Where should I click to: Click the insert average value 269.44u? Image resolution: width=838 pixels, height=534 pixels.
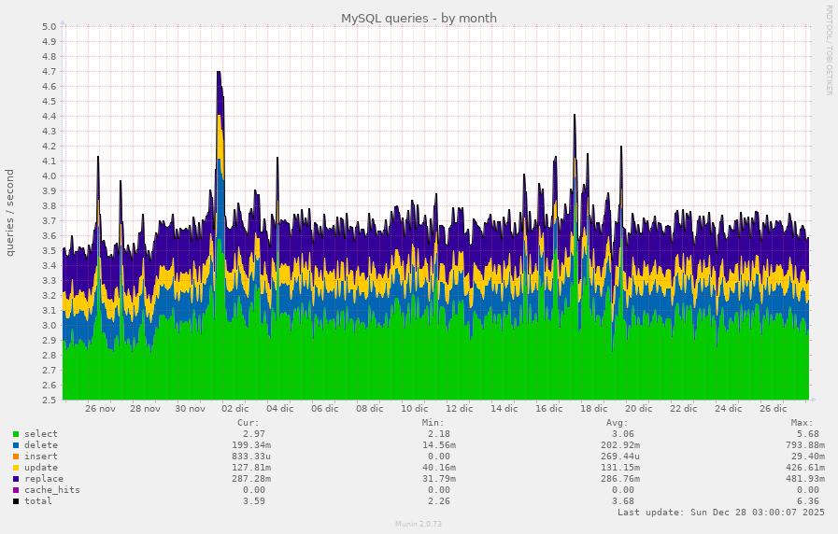620,457
